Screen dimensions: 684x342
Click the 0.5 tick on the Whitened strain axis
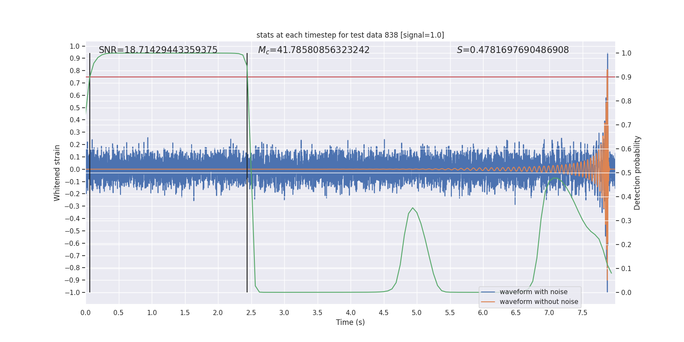coord(75,108)
